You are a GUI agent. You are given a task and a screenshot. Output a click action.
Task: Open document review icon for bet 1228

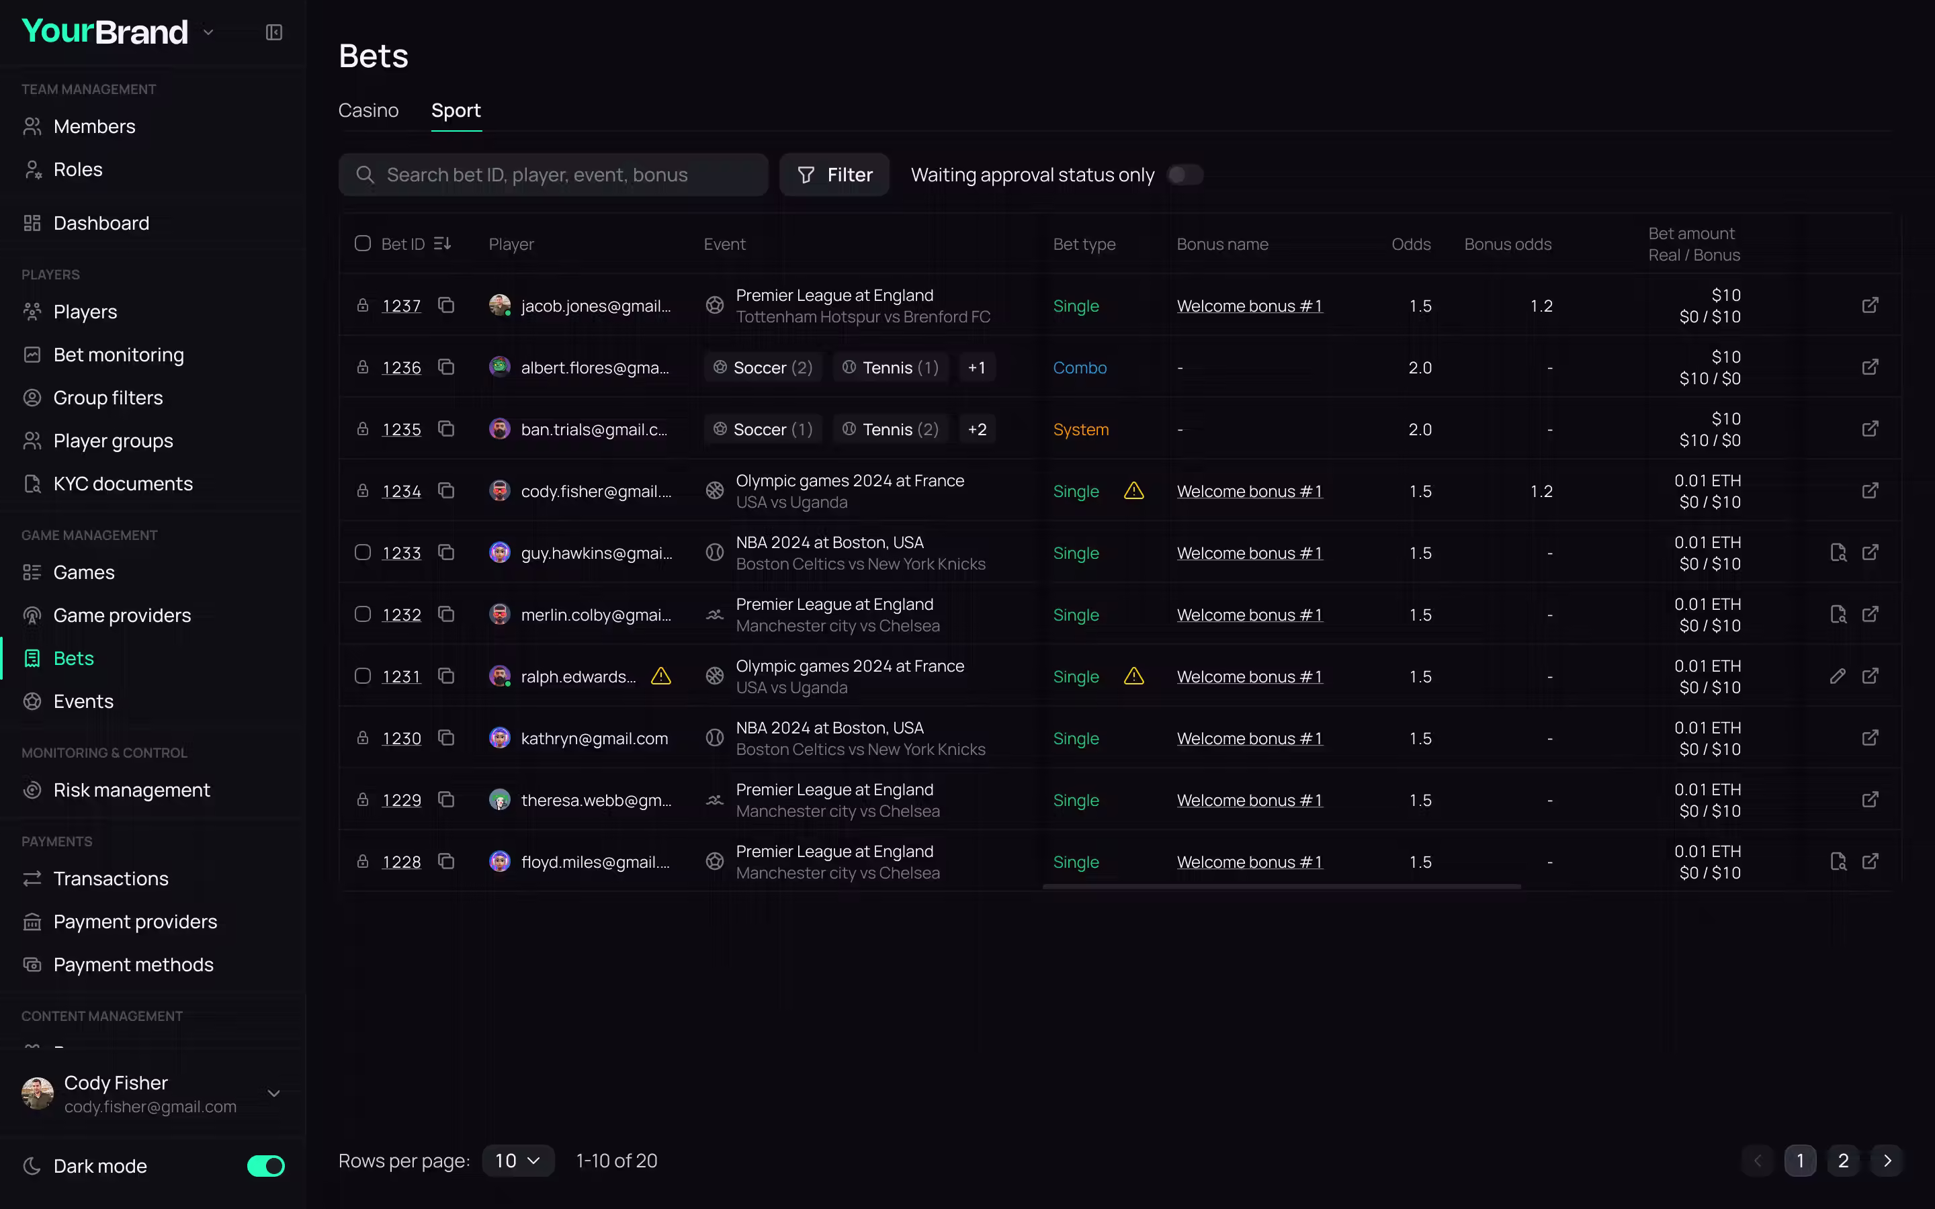[1838, 861]
